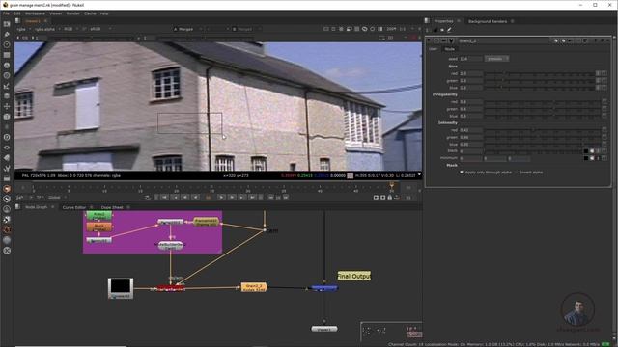Open the presets dropdown in Grain properties
Viewport: 618px width, 347px height.
pos(496,59)
